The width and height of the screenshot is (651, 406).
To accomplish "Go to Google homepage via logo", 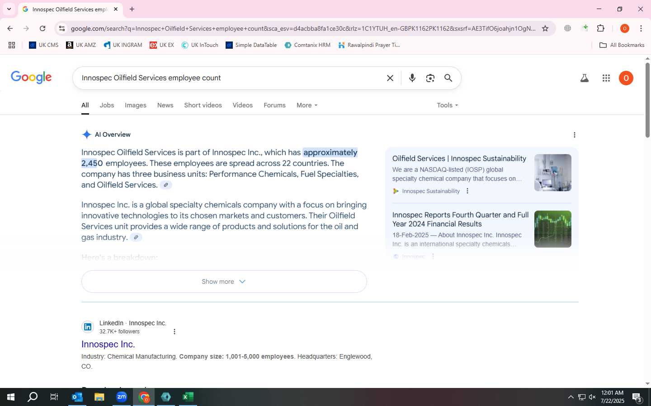I will 31,77.
